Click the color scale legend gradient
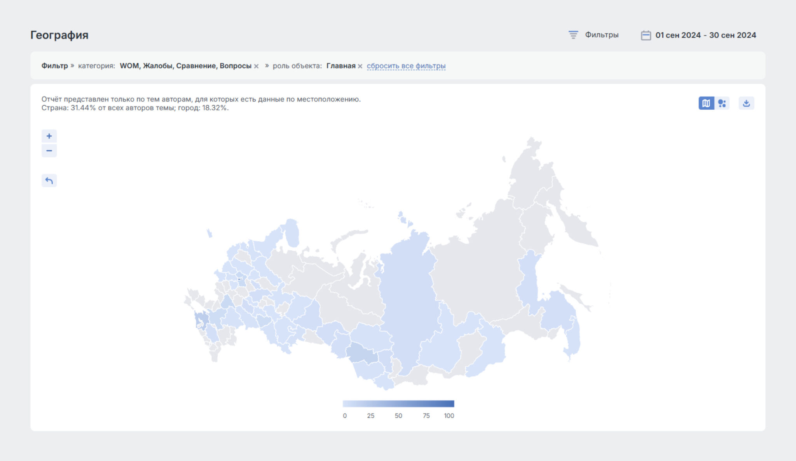Viewport: 796px width, 461px height. point(398,403)
